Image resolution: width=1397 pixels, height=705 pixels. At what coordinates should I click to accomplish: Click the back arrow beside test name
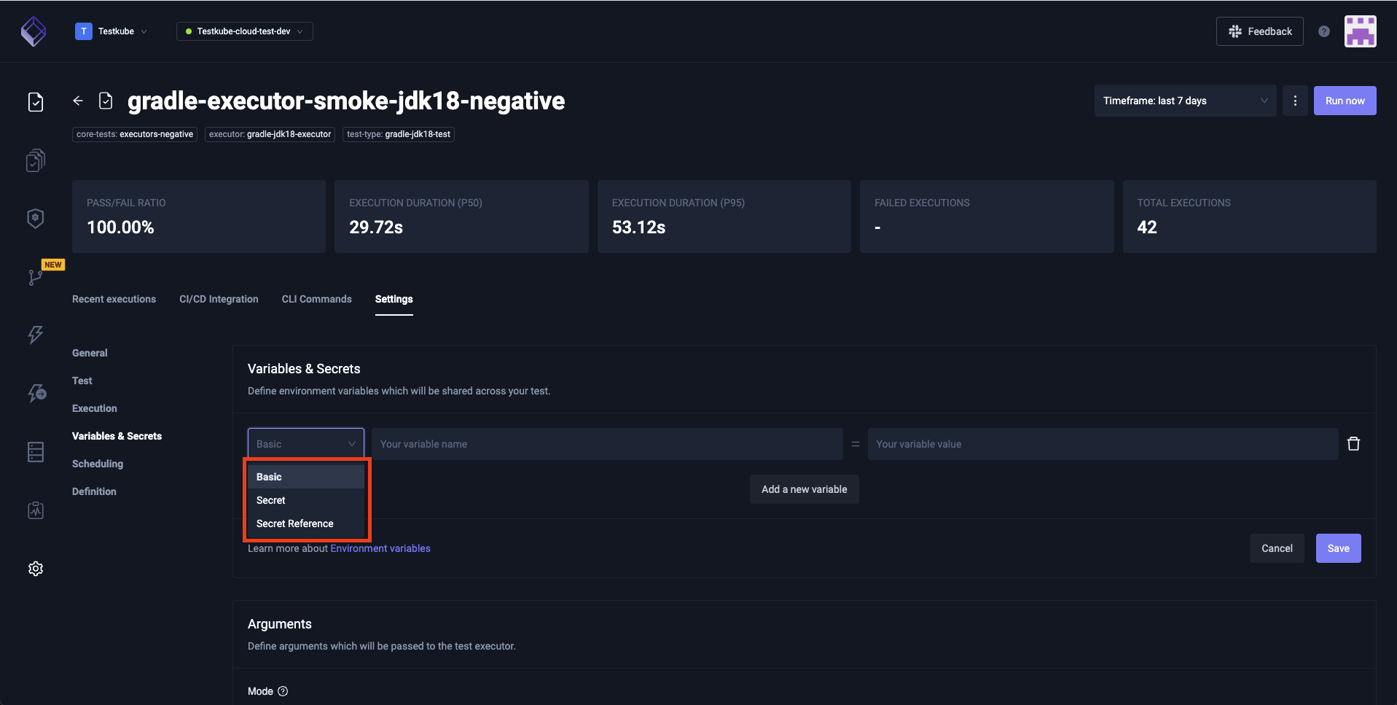coord(78,101)
